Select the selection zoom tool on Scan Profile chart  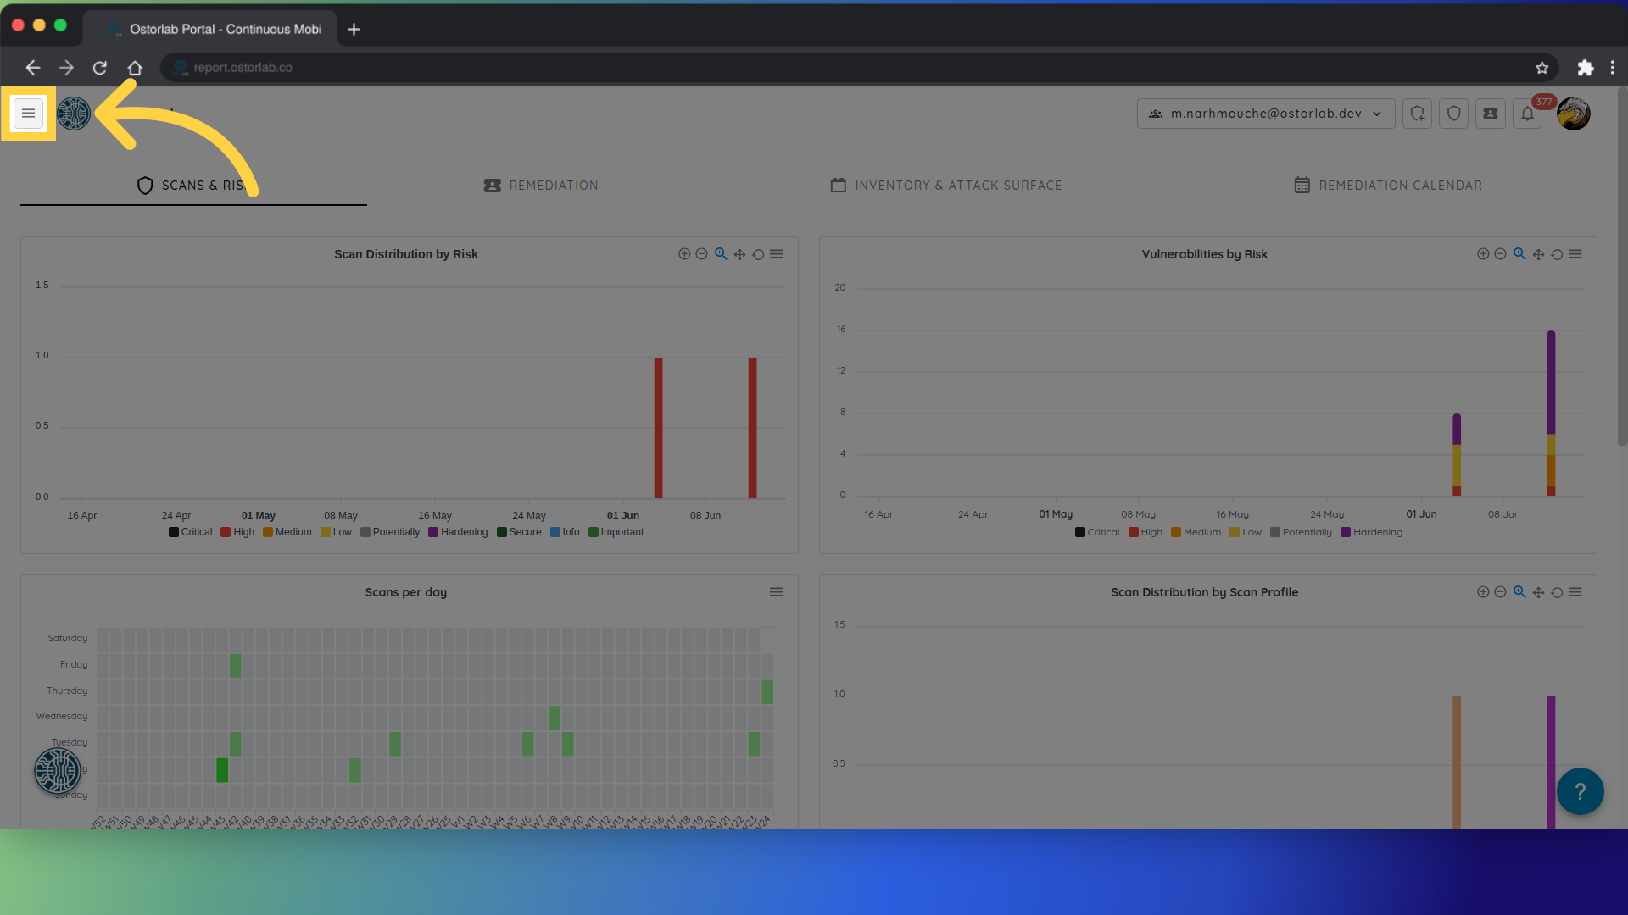tap(1519, 592)
